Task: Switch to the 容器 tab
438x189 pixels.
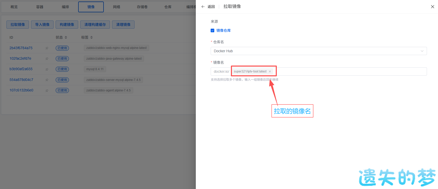Action: (x=40, y=7)
